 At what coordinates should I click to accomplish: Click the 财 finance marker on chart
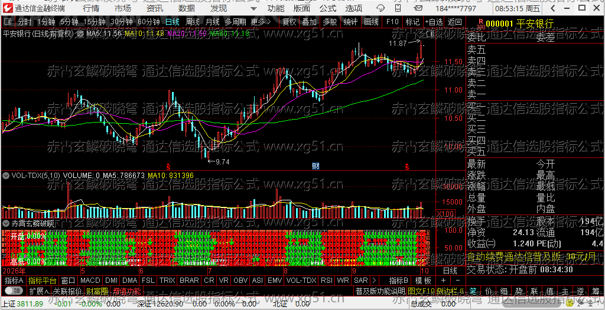pos(315,166)
